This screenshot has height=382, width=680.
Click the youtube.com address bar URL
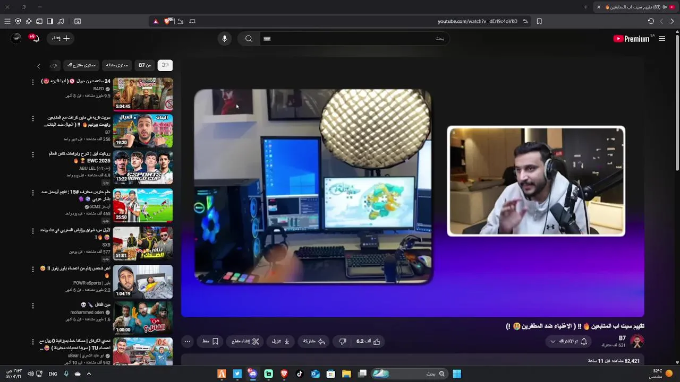[x=477, y=21]
